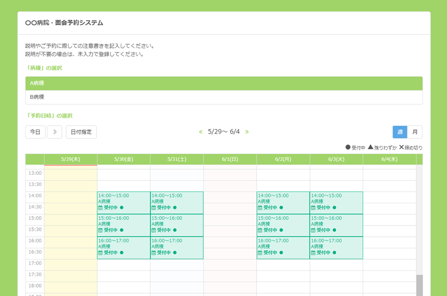447x296 pixels.
Task: Select B病棟 ward option
Action: click(x=223, y=97)
